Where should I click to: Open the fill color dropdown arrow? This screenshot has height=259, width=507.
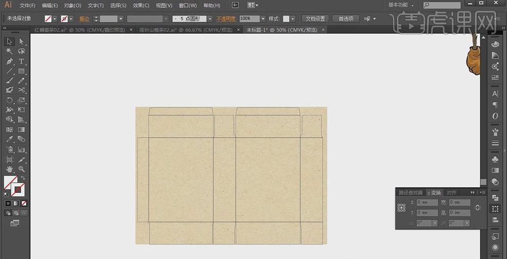click(55, 19)
